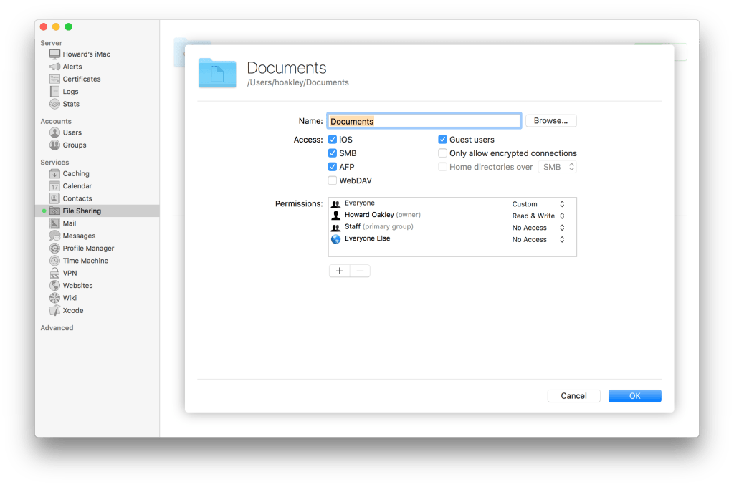This screenshot has width=734, height=487.
Task: Enable Only allow encrypted connections
Action: pyautogui.click(x=443, y=153)
